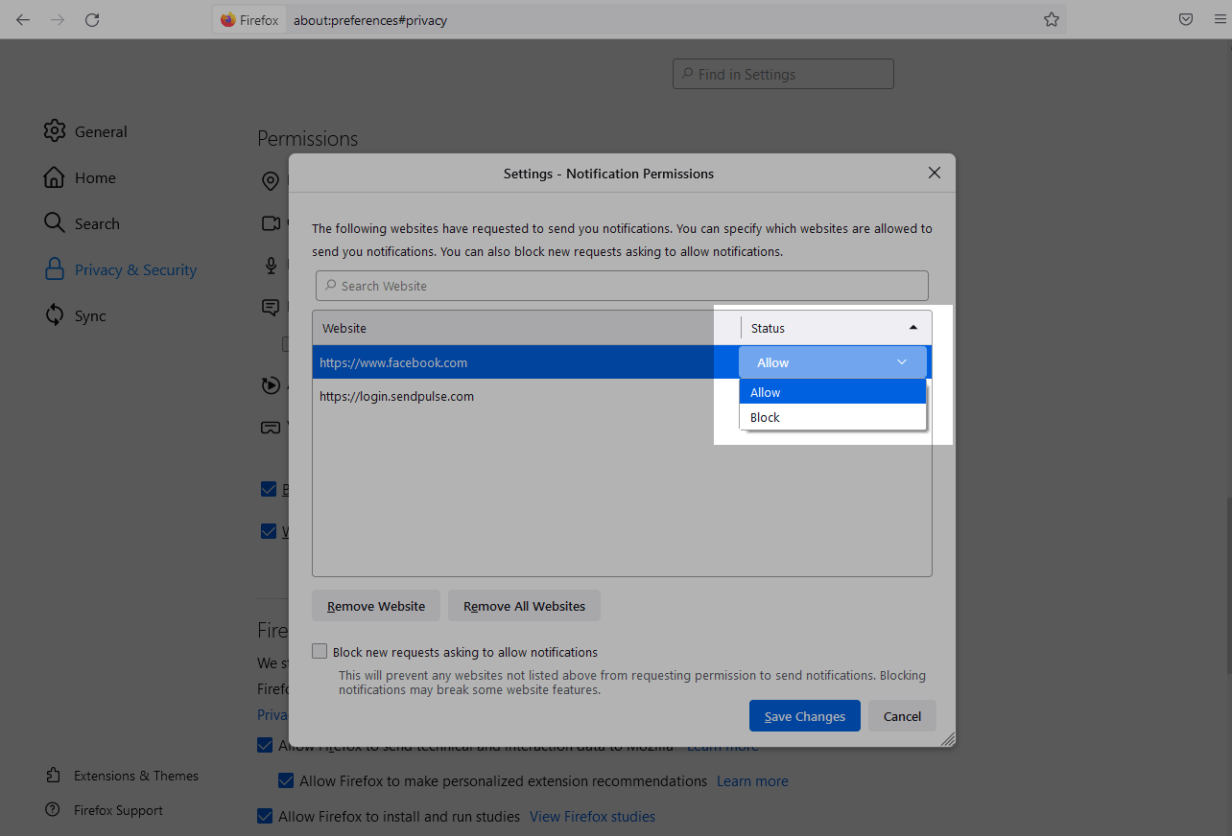Close the Notification Permissions dialog

pyautogui.click(x=934, y=174)
